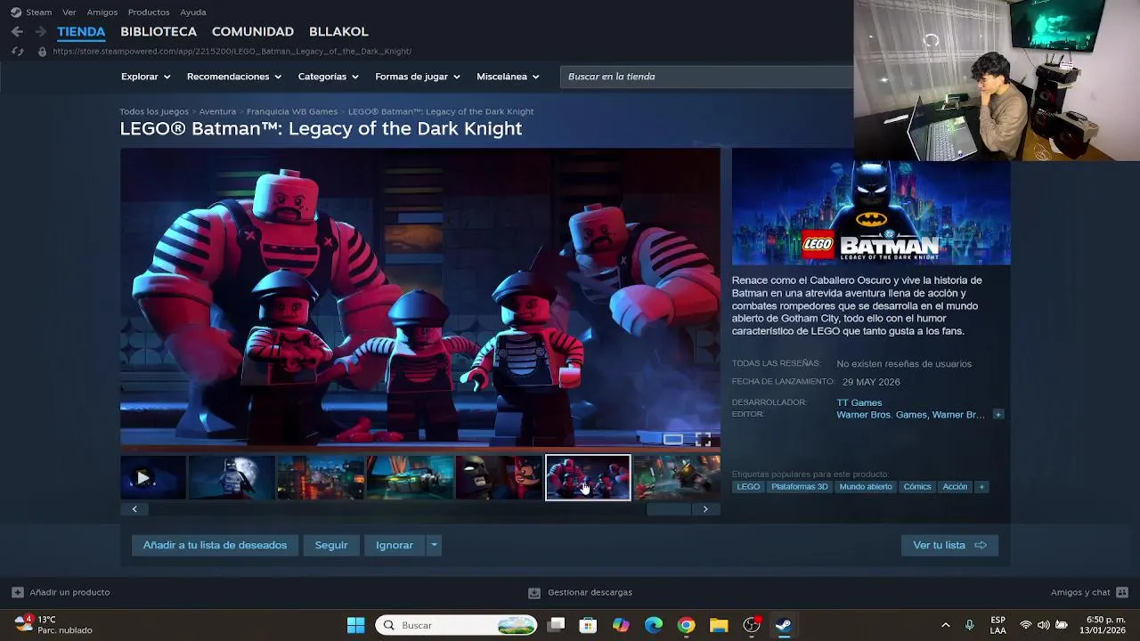Switch to the BIBLIOTECA tab
Viewport: 1140px width, 641px height.
coord(159,31)
